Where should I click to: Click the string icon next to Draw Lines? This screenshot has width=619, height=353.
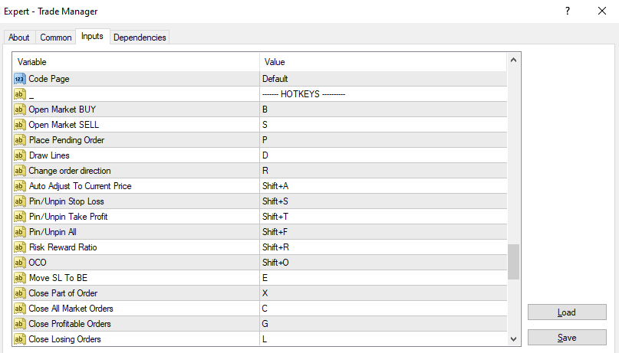[20, 155]
